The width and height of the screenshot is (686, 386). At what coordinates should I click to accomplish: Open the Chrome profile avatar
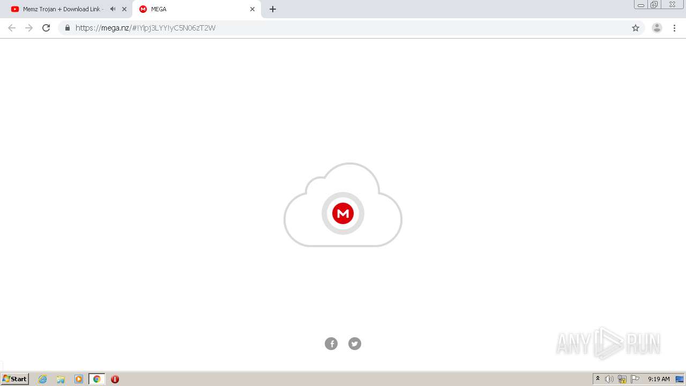pos(657,28)
